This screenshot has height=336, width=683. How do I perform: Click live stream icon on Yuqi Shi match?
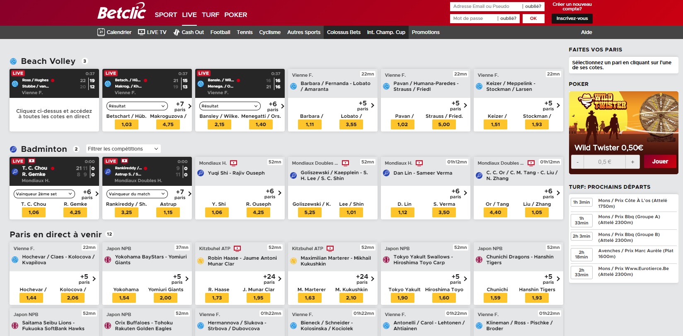[x=233, y=163]
